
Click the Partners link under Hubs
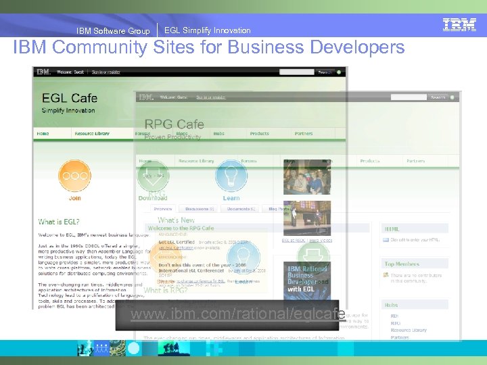400,337
